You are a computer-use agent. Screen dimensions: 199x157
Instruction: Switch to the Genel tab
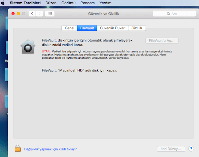69,28
